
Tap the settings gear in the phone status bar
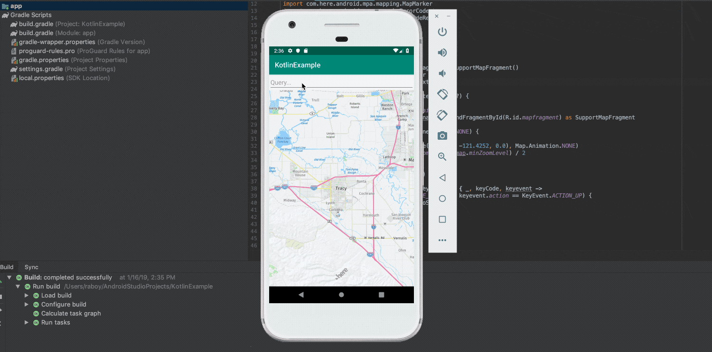tap(290, 51)
